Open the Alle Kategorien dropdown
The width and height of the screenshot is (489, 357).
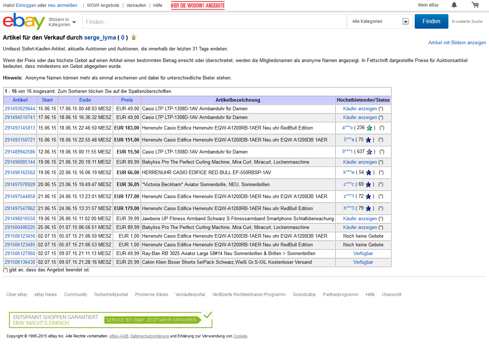coord(380,21)
